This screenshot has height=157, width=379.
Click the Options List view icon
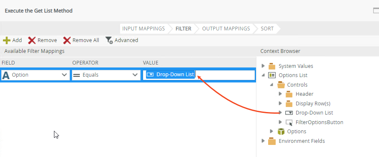272,75
